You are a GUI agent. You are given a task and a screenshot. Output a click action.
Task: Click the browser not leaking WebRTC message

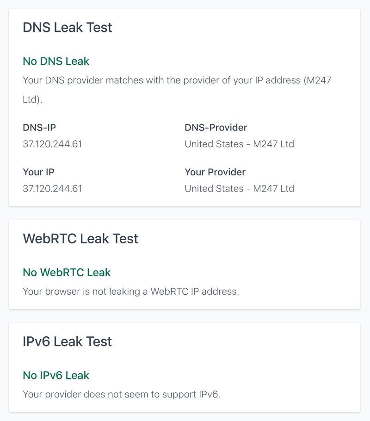[131, 291]
